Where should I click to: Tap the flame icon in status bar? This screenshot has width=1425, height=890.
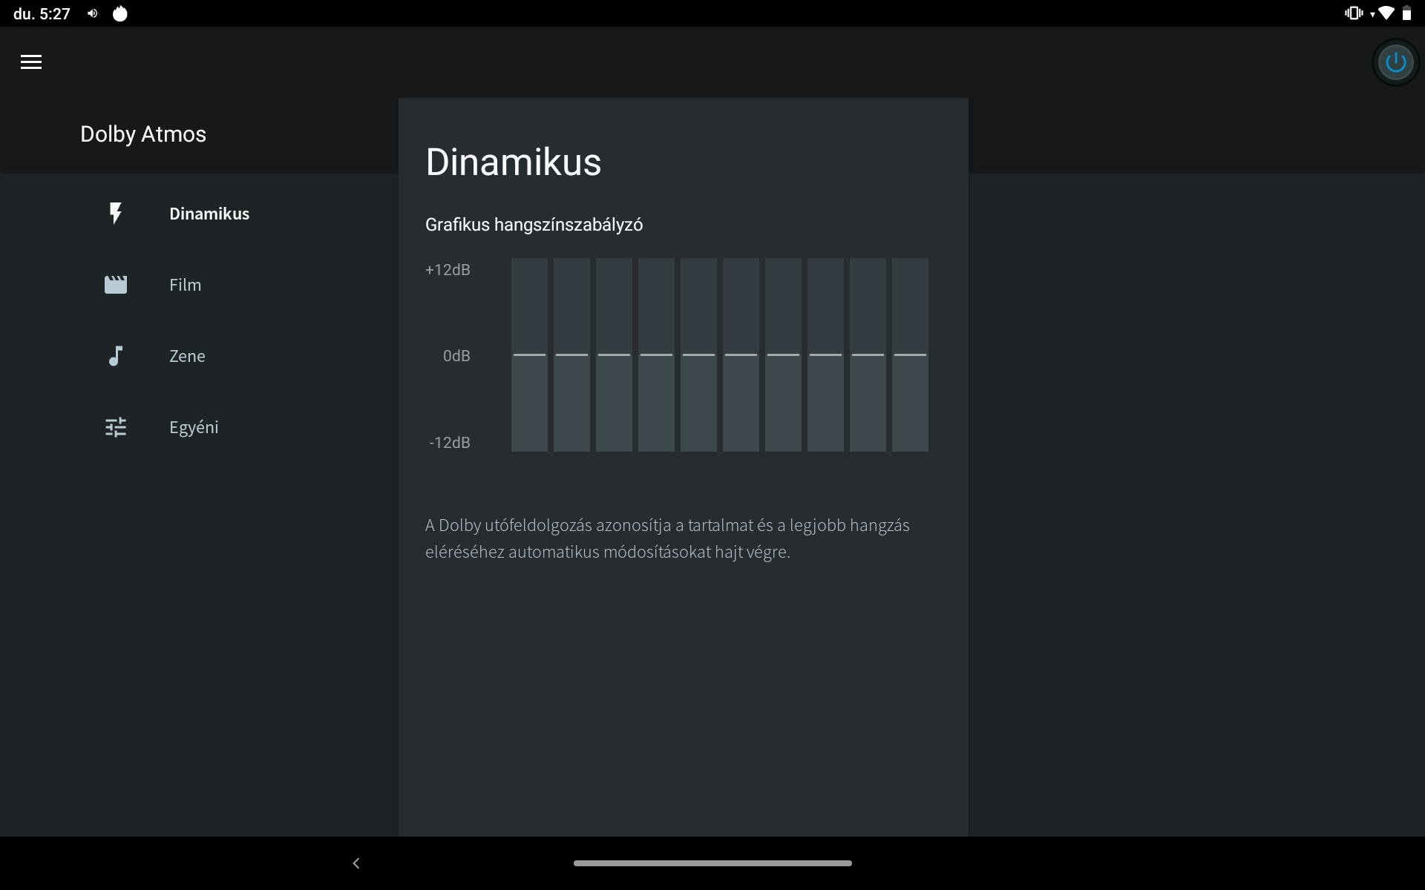point(119,13)
